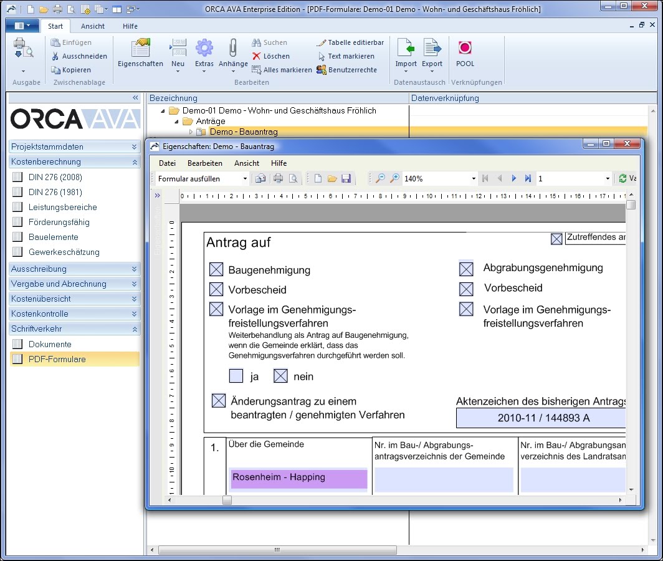Toggle the Abgrabungsgenehmigung checkbox
The width and height of the screenshot is (663, 561).
[x=466, y=269]
